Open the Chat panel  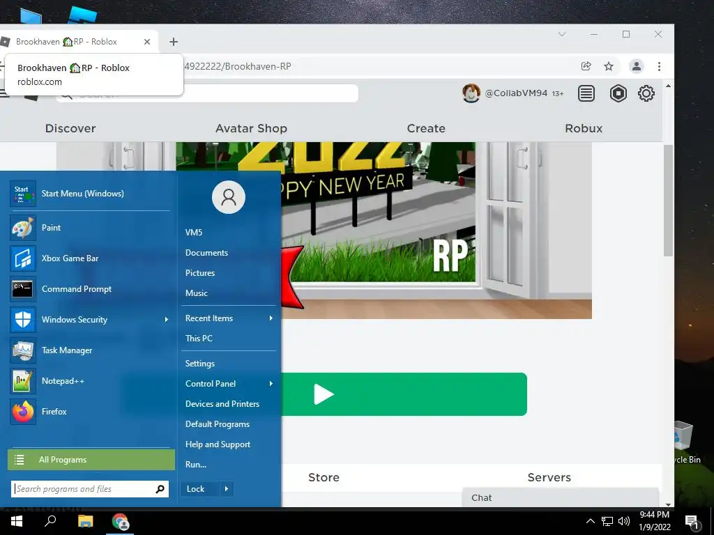coord(560,497)
